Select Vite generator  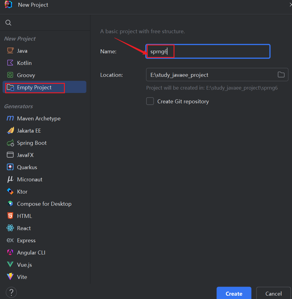[x=44, y=277]
